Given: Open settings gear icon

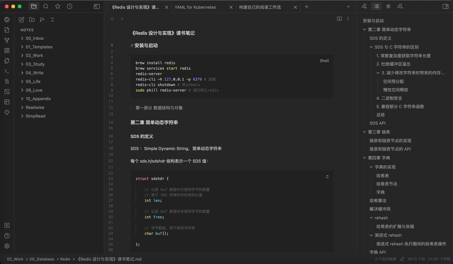Looking at the screenshot, I should 7,246.
